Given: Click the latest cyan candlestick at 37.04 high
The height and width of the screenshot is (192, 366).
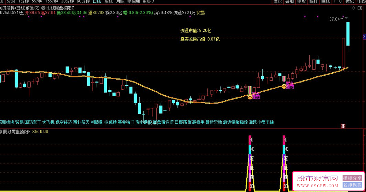Looking at the screenshot, I should [x=348, y=34].
